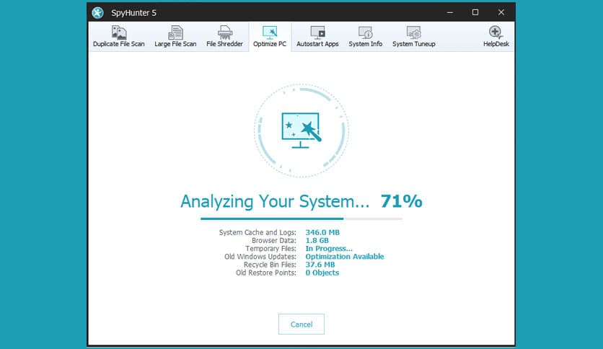This screenshot has width=603, height=349.
Task: Click the optimize monitor wand graphic
Action: pyautogui.click(x=301, y=131)
